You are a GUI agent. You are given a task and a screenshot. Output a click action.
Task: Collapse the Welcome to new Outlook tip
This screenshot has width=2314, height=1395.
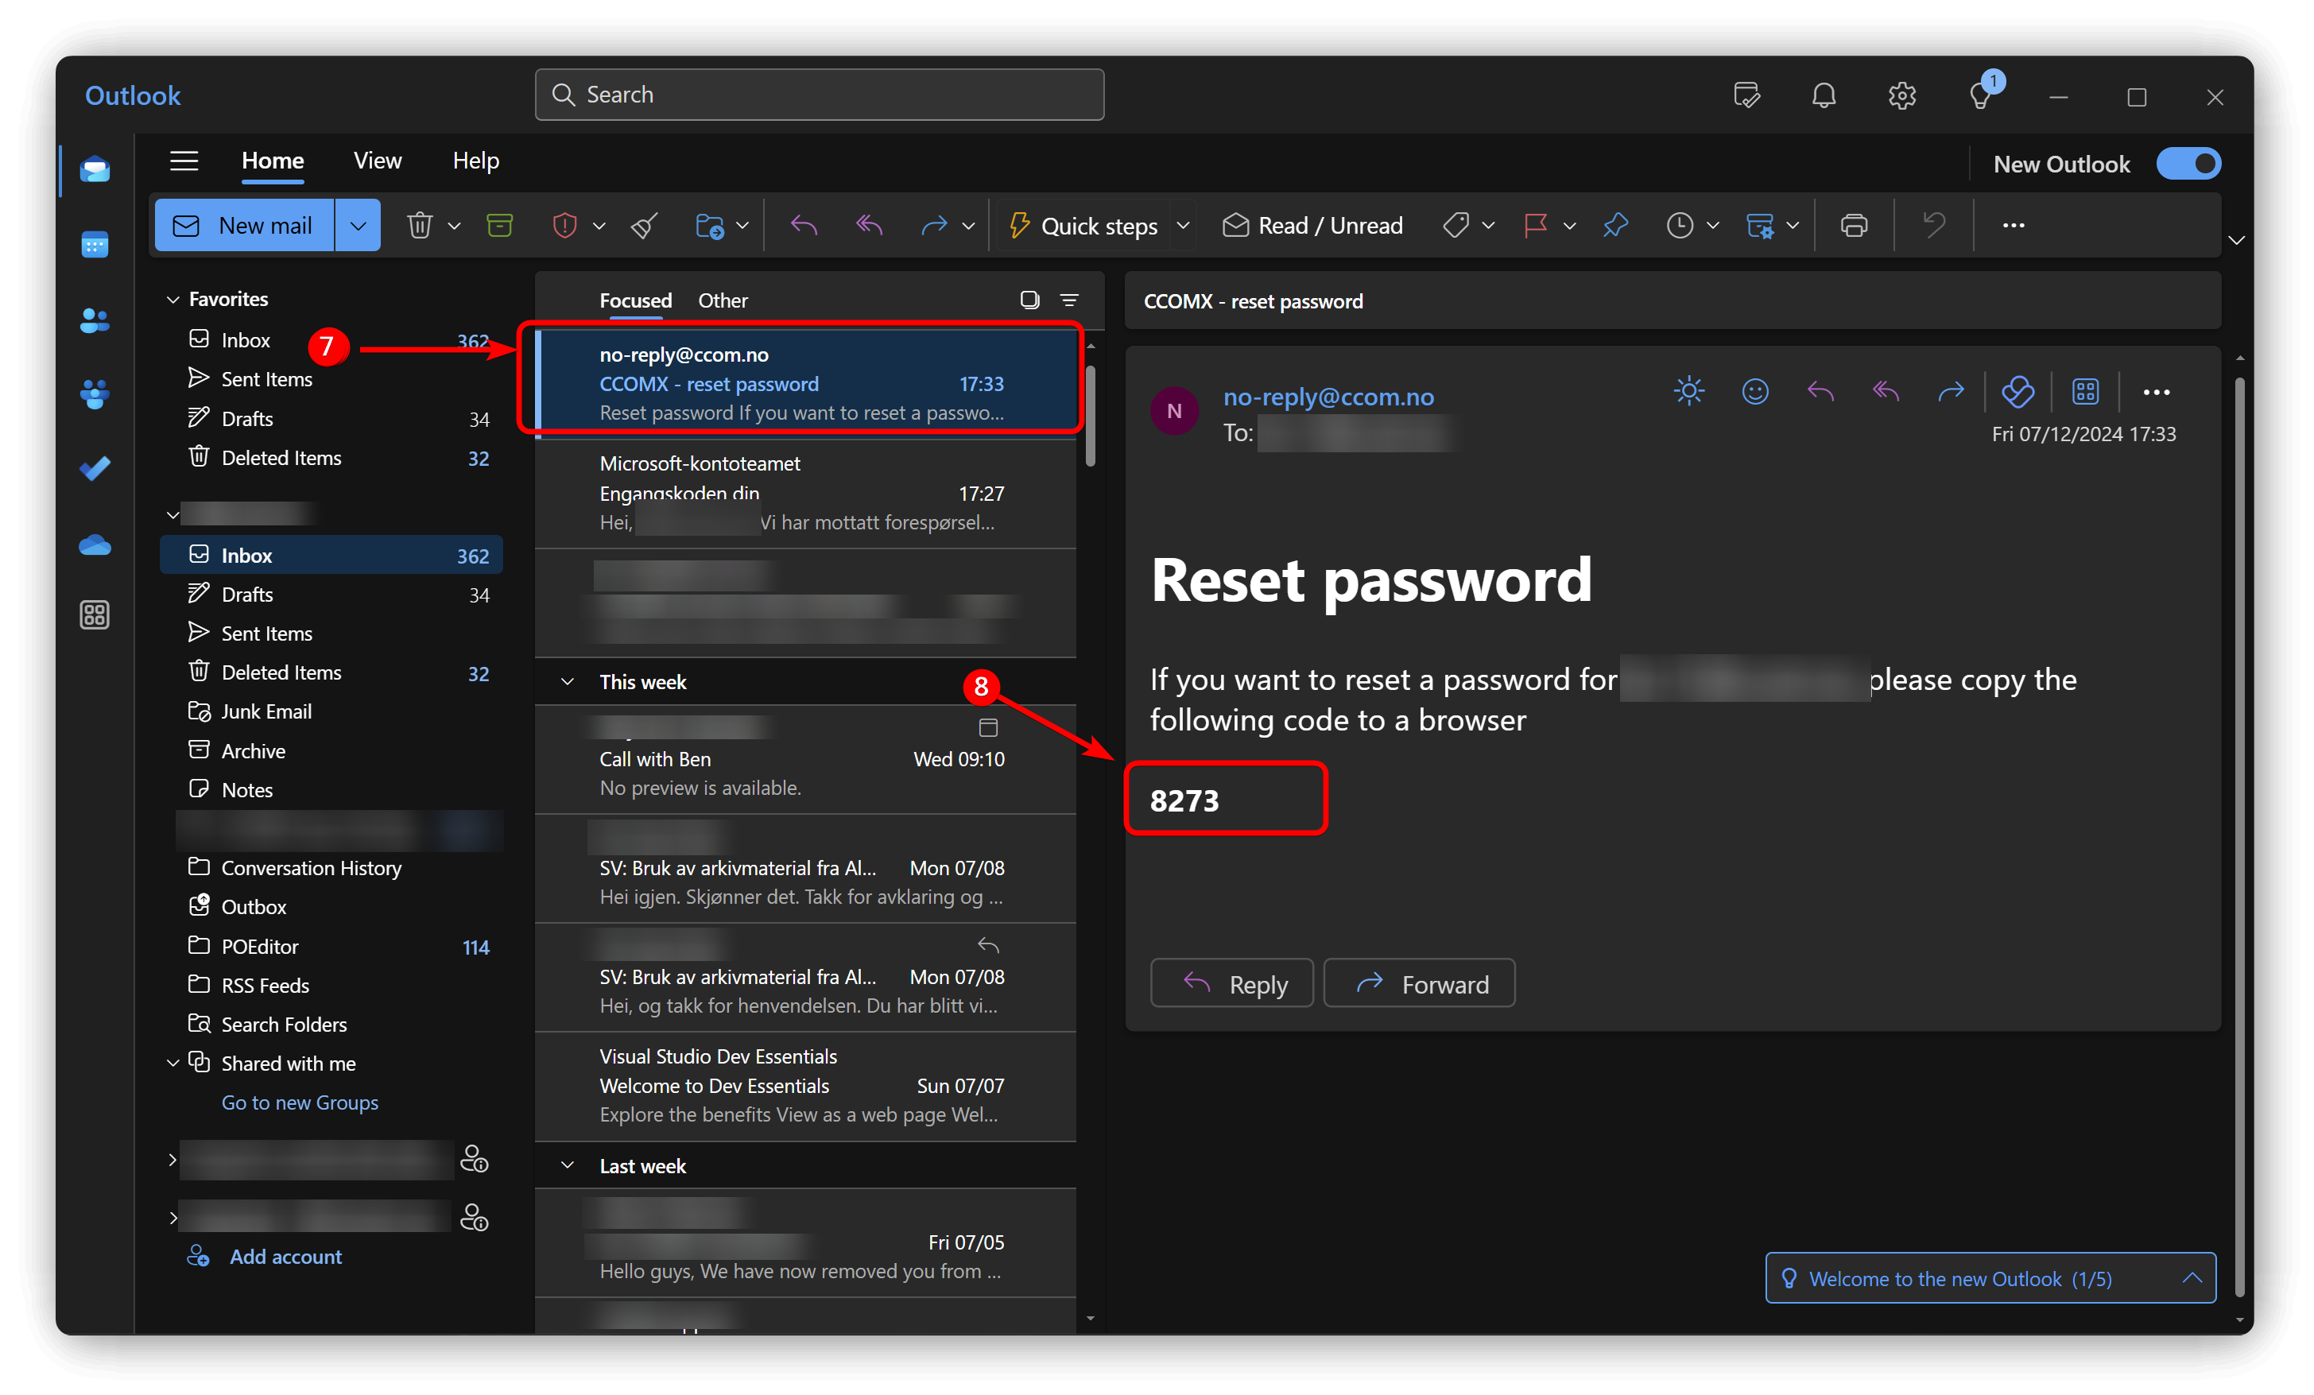(2192, 1277)
